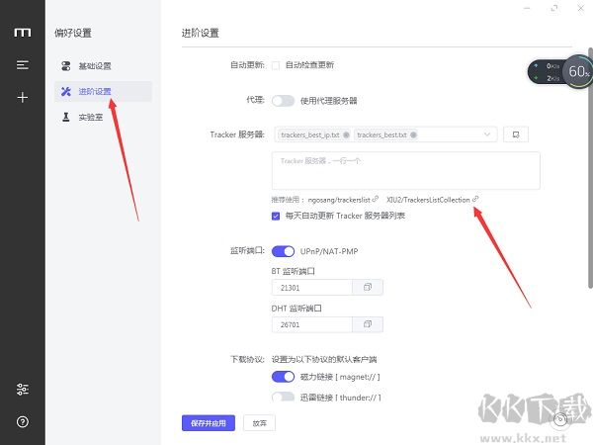The image size is (593, 445).
Task: Uncheck 每天自动更新 Tracker 服务器列表
Action: pos(276,216)
